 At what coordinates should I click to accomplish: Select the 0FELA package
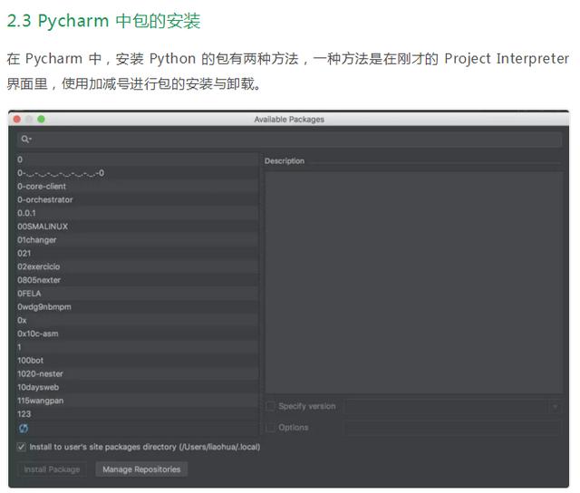pos(138,294)
